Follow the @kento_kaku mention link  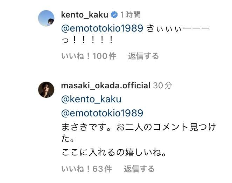point(91,99)
